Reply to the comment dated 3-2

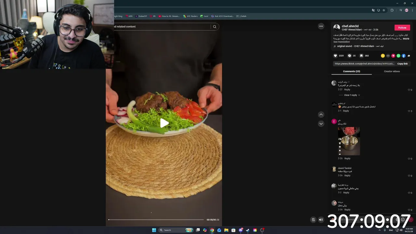[x=346, y=192]
